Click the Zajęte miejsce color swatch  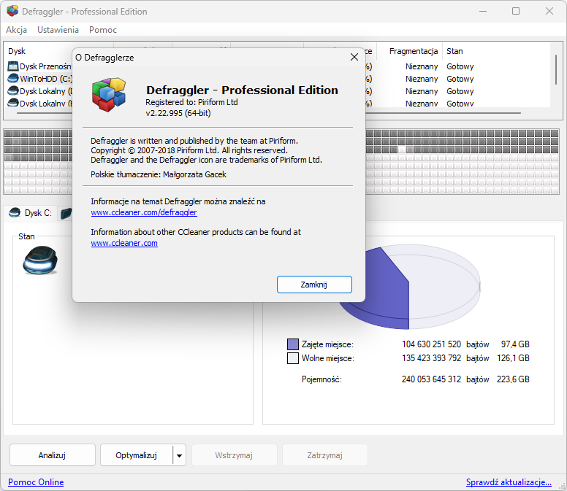click(293, 344)
